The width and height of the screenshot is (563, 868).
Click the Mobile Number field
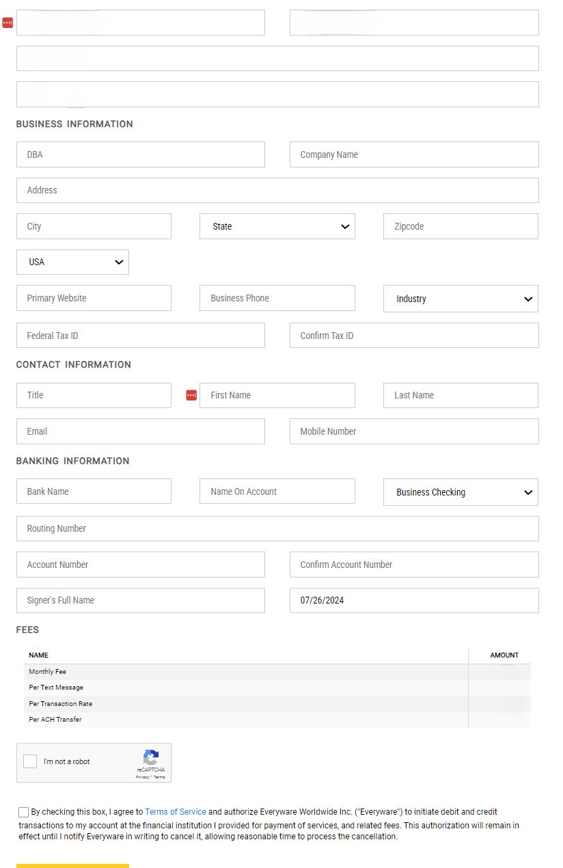(414, 431)
